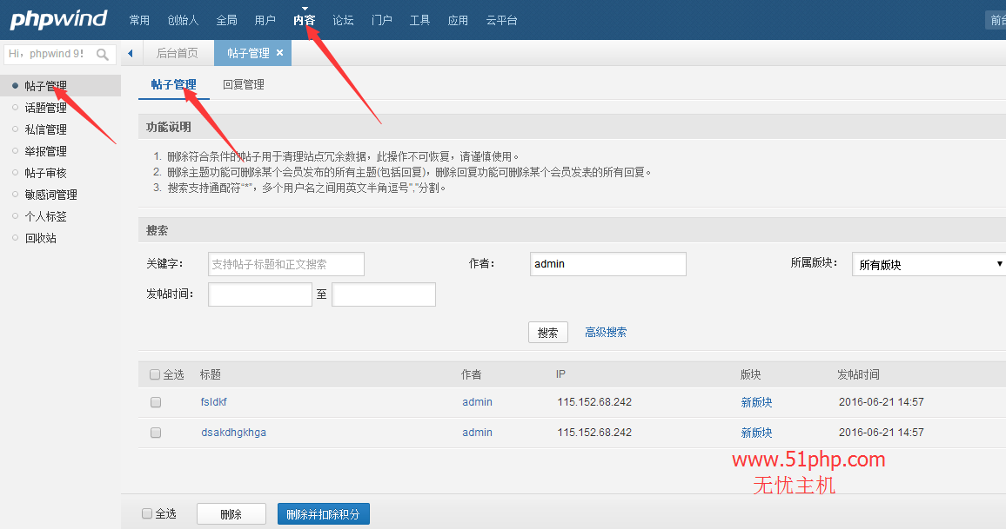Check the box for post fsldkf
Viewport: 1006px width, 529px height.
[156, 402]
